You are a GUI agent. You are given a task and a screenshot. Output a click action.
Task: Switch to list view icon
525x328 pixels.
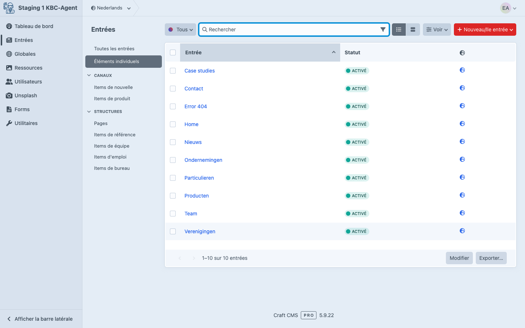tap(399, 30)
